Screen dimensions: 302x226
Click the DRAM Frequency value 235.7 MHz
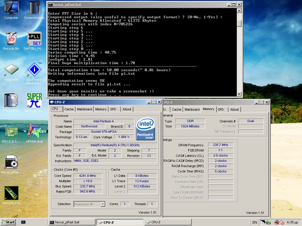221,145
